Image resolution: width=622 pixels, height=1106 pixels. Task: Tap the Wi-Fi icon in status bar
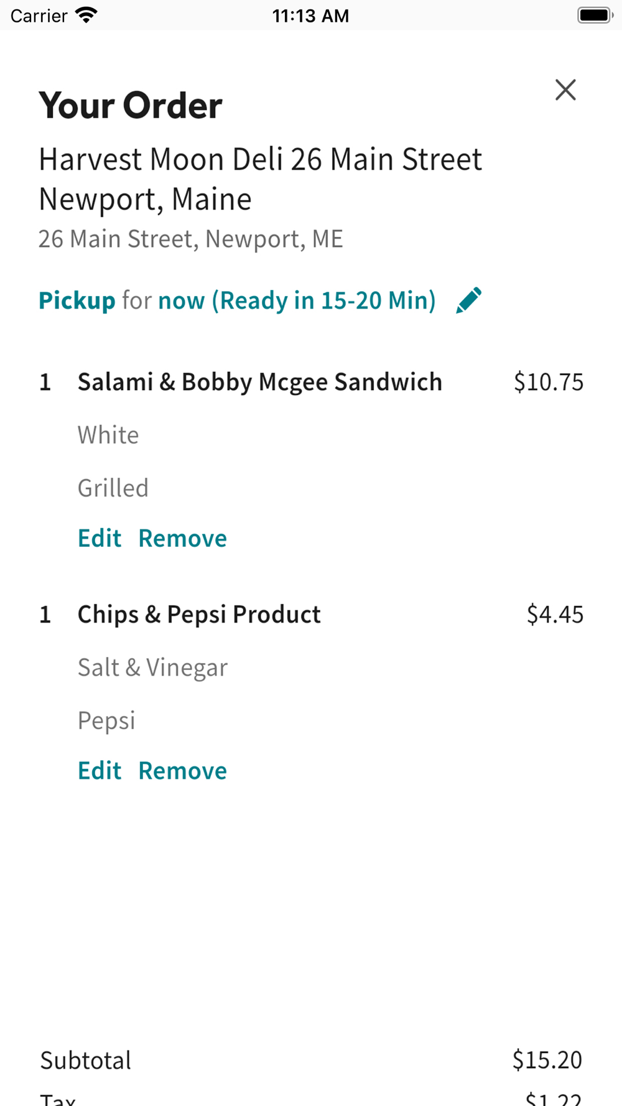(x=86, y=15)
